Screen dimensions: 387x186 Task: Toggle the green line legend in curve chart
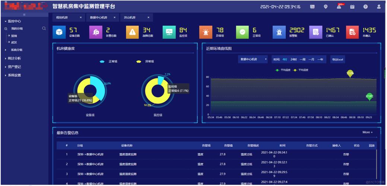coord(283,70)
